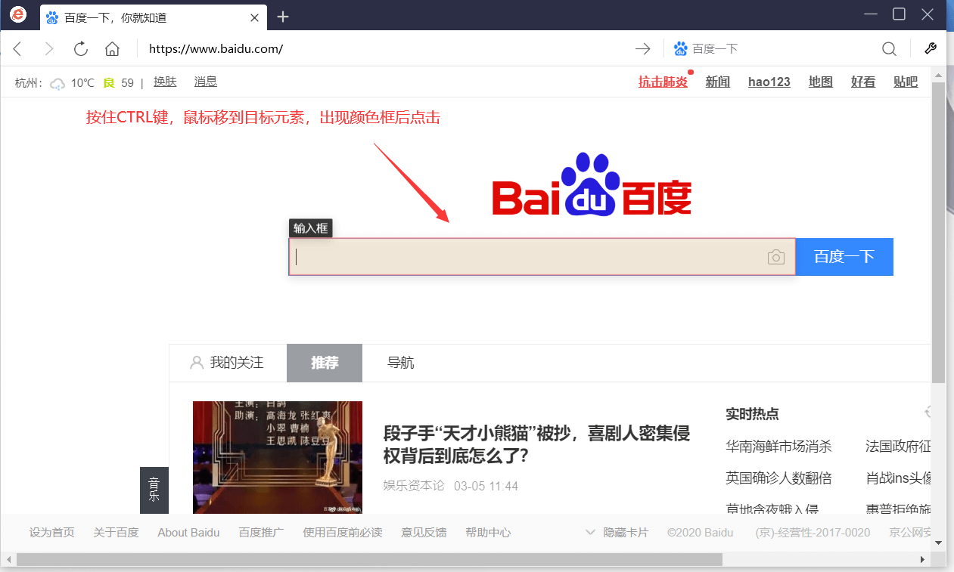Reload the page with refresh icon

[81, 49]
